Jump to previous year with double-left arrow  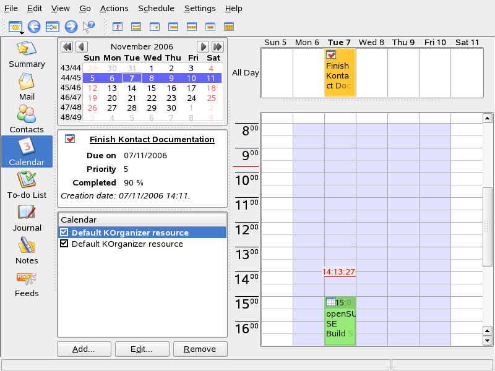(67, 47)
